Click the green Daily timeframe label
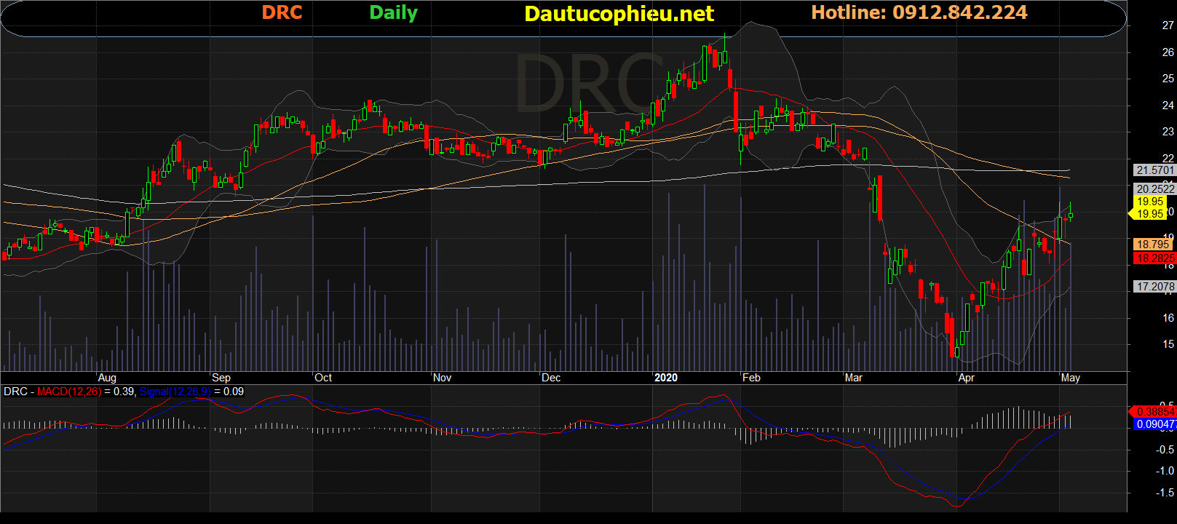Viewport: 1177px width, 524px height. (393, 13)
